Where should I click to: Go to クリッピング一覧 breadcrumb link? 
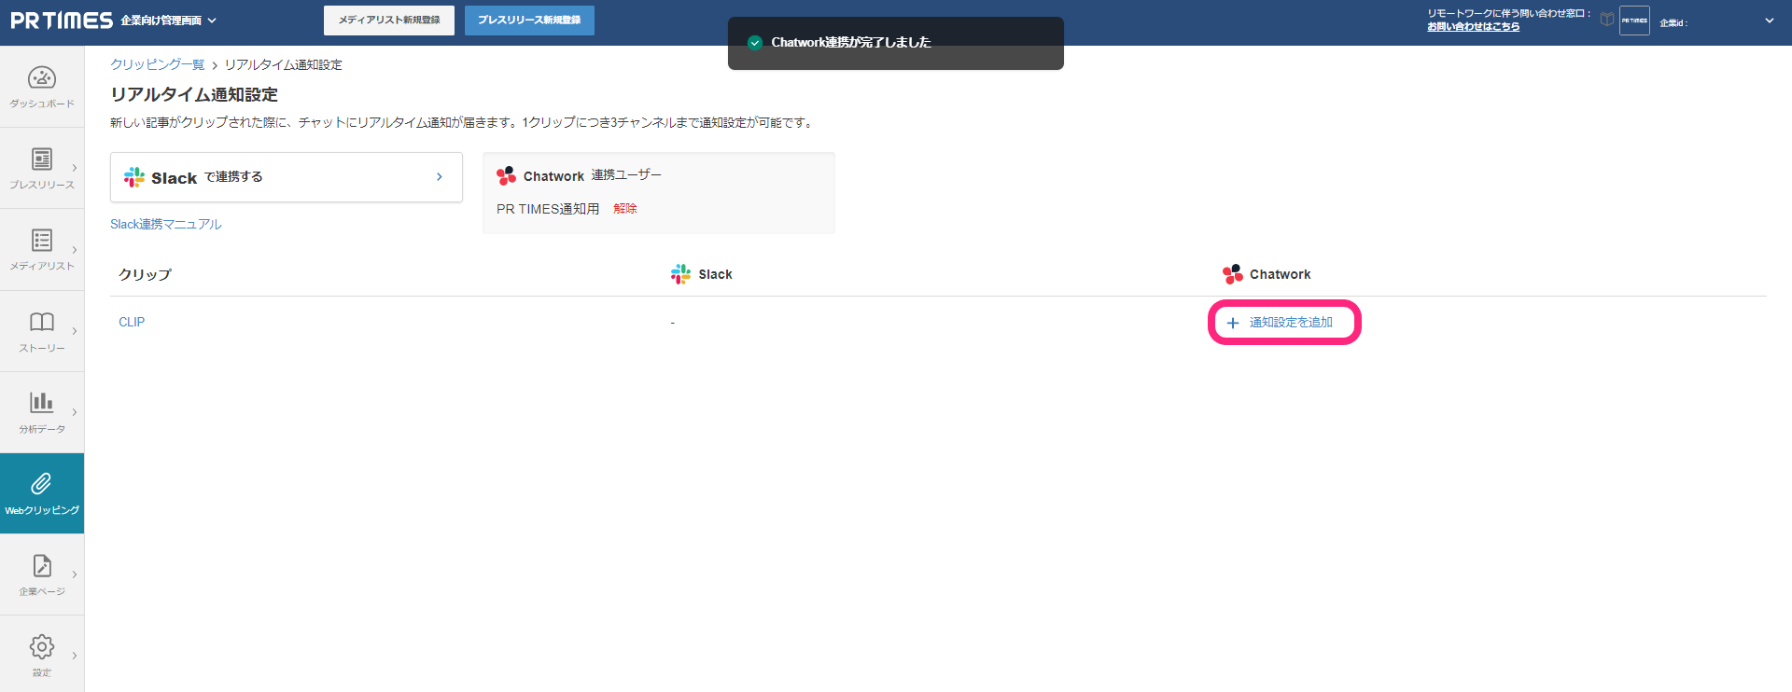click(x=158, y=65)
